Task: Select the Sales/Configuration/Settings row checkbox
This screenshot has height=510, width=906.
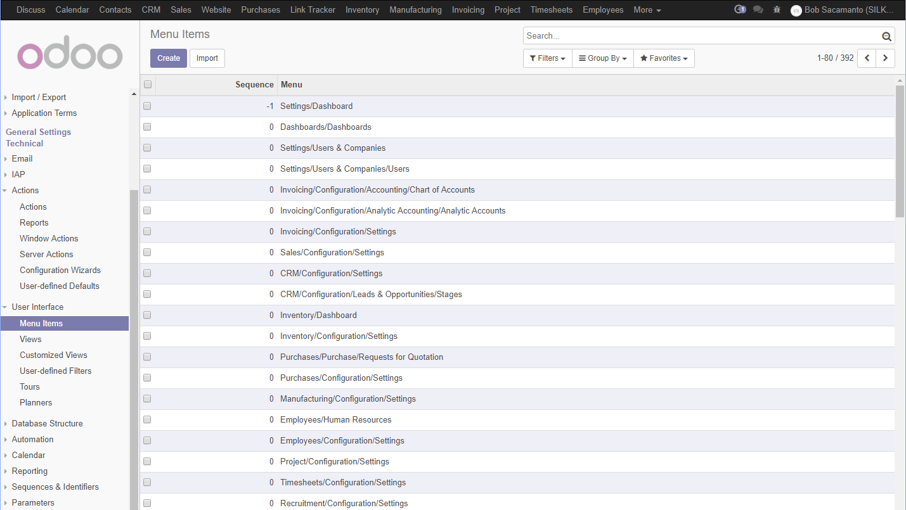Action: click(x=147, y=252)
